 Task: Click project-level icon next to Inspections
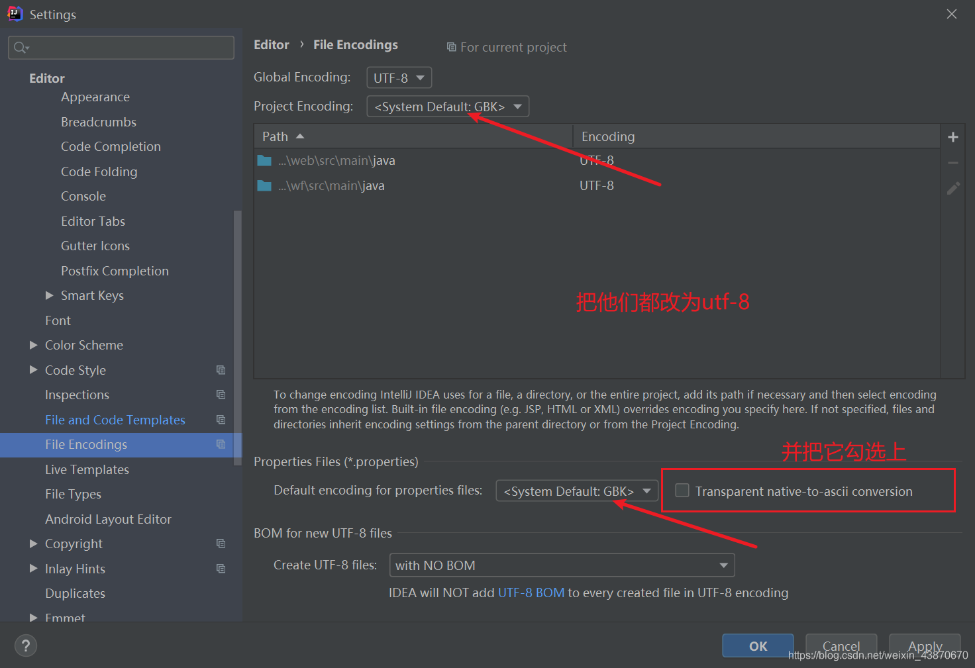(x=221, y=395)
